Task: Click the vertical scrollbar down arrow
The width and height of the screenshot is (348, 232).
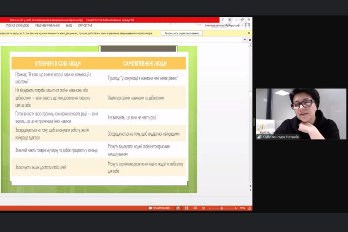Action: click(250, 182)
